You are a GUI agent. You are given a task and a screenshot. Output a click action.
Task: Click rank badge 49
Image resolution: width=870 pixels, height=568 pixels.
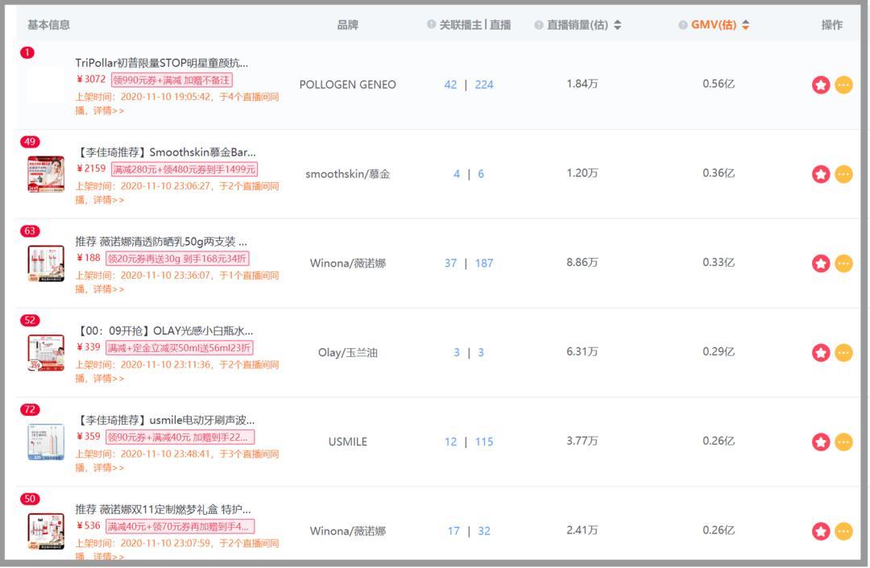pyautogui.click(x=30, y=142)
